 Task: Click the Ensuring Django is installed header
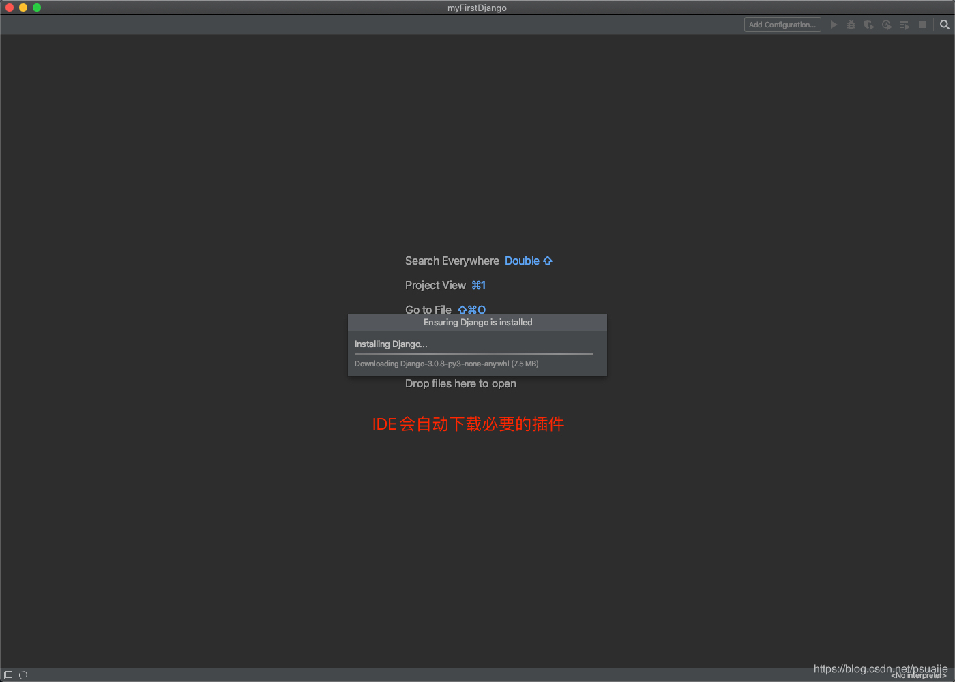[477, 322]
